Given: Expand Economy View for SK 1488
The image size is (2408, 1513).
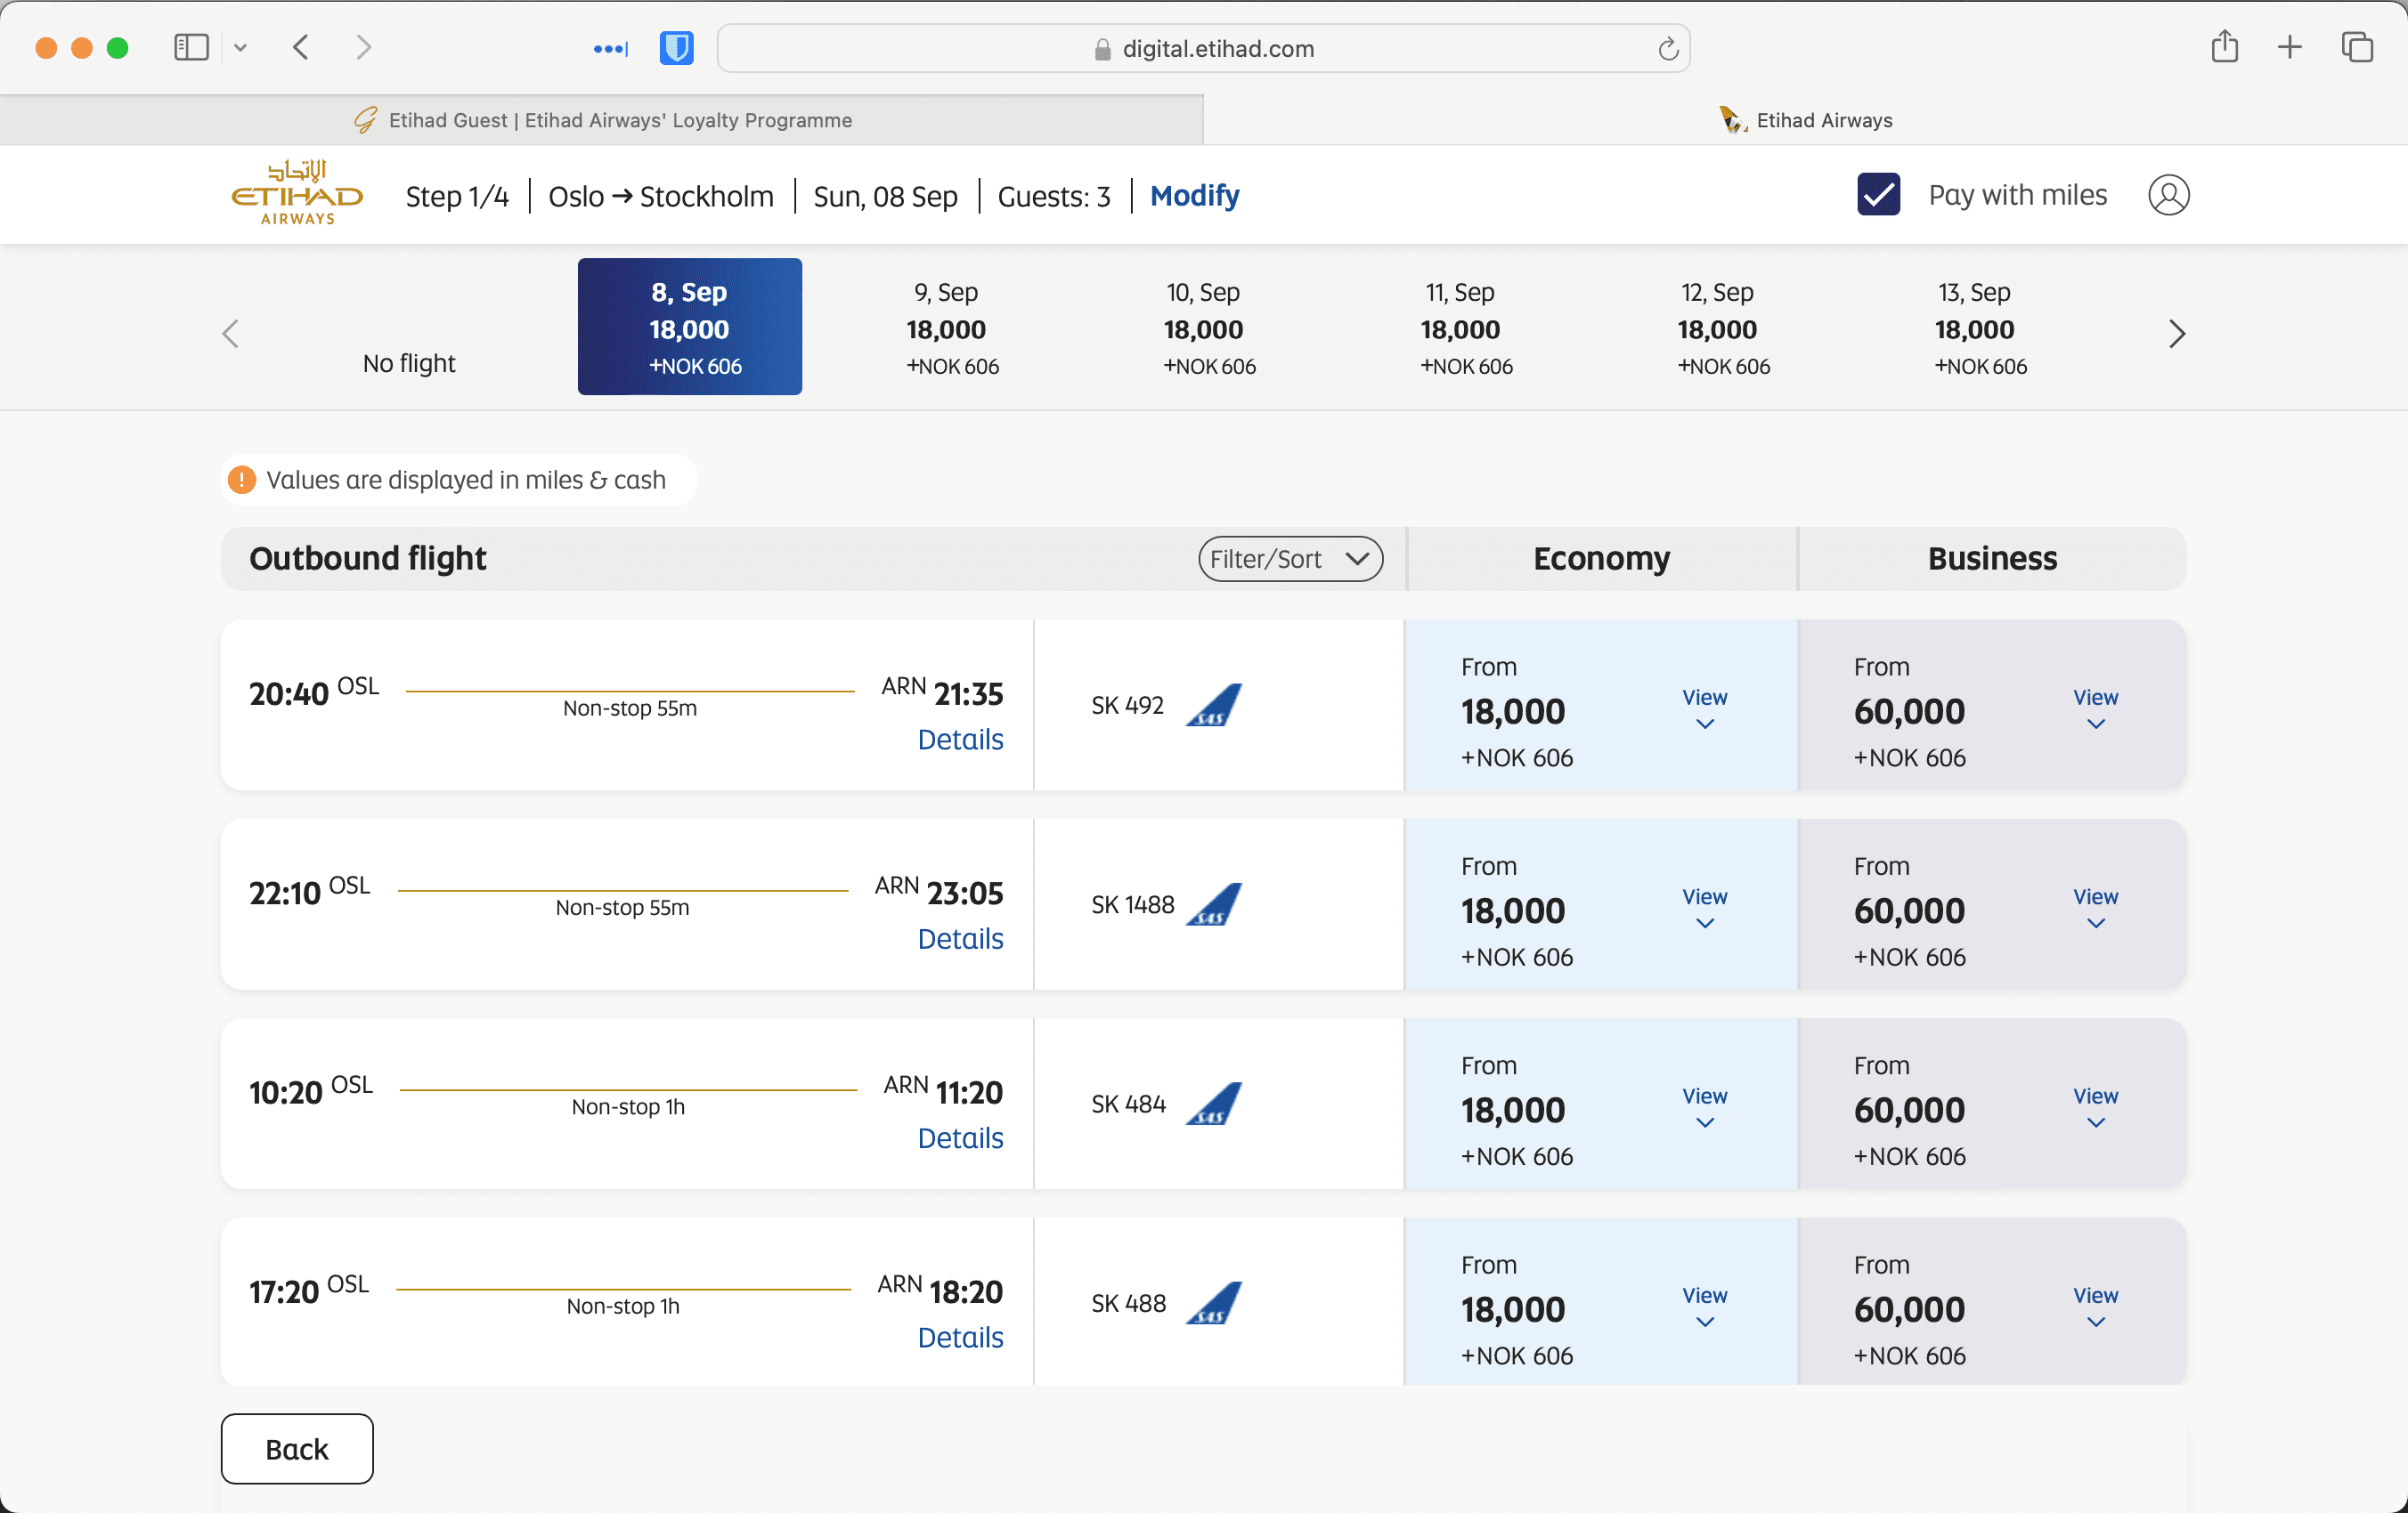Looking at the screenshot, I should 1705,908.
